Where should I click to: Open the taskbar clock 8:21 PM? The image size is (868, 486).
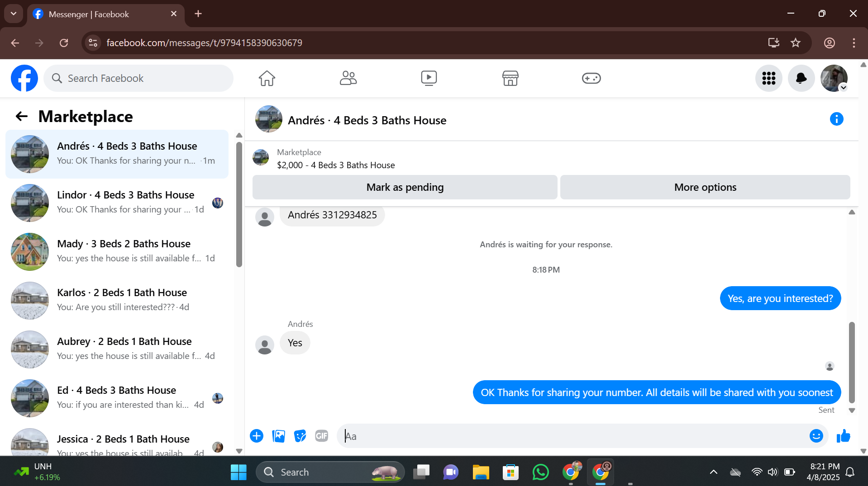click(823, 472)
